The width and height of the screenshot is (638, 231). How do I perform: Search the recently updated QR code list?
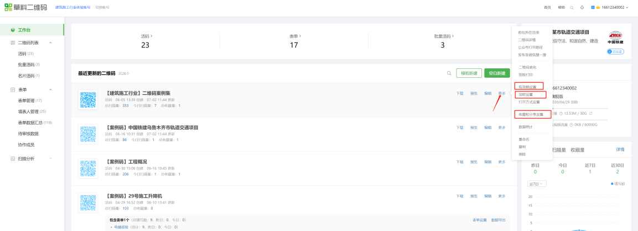click(449, 73)
